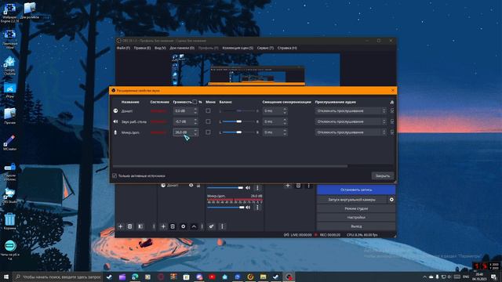502x282 pixels.
Task: Open the Микр/доп. mixer three-dots menu
Action: point(257,208)
